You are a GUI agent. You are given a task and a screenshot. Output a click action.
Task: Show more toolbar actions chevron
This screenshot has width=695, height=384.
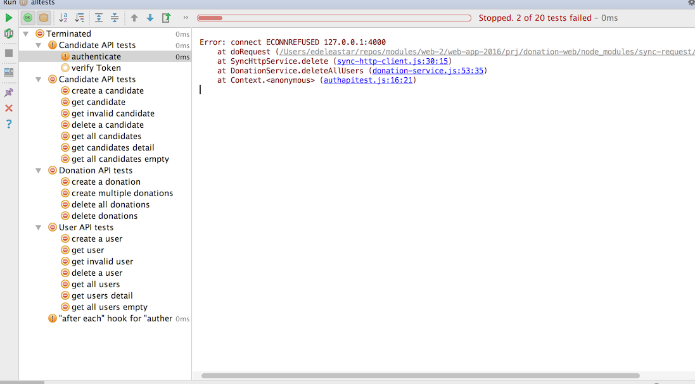186,18
